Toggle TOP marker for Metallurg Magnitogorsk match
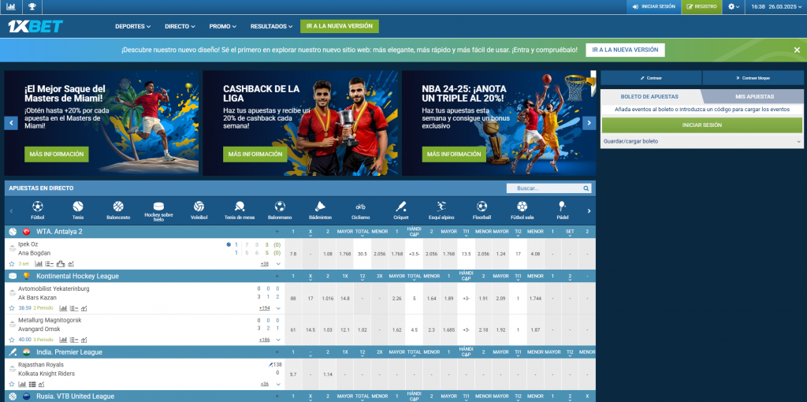 pos(12,325)
